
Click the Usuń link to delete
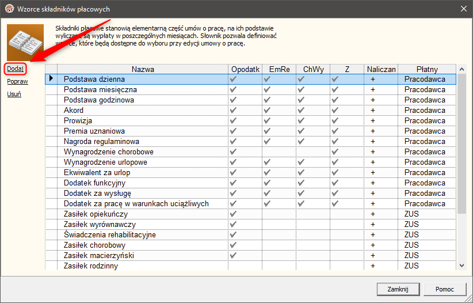coord(14,94)
